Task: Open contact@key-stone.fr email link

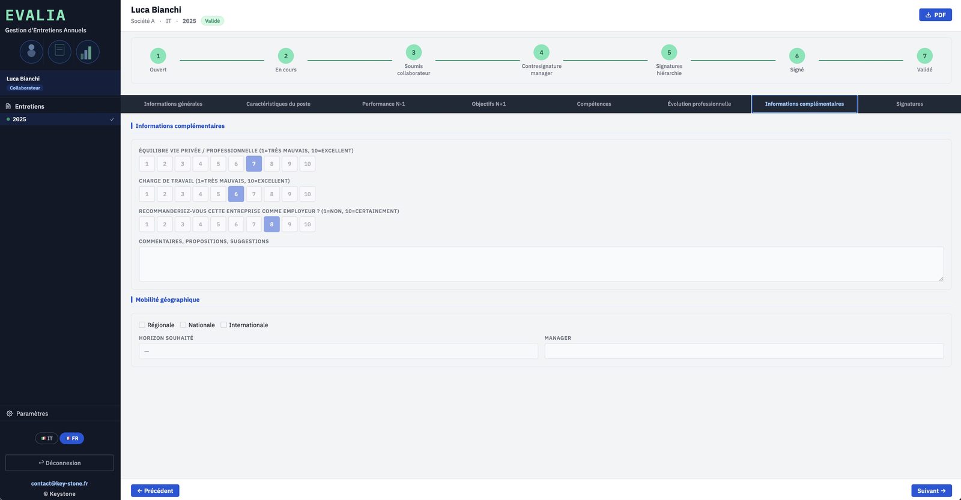Action: [59, 483]
